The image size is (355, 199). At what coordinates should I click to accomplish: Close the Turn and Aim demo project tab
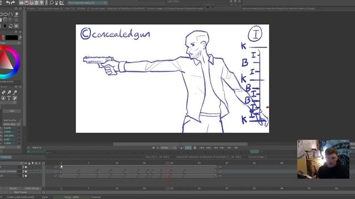(105, 3)
